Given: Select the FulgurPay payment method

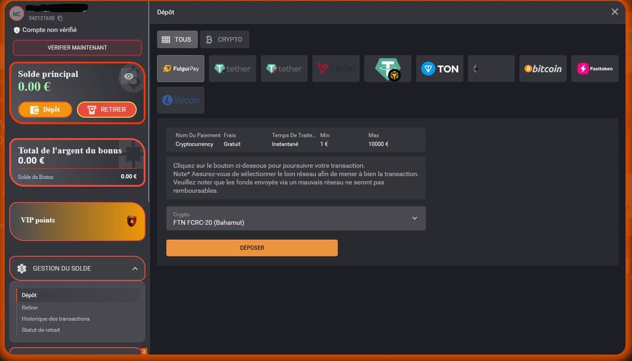Looking at the screenshot, I should [x=180, y=69].
